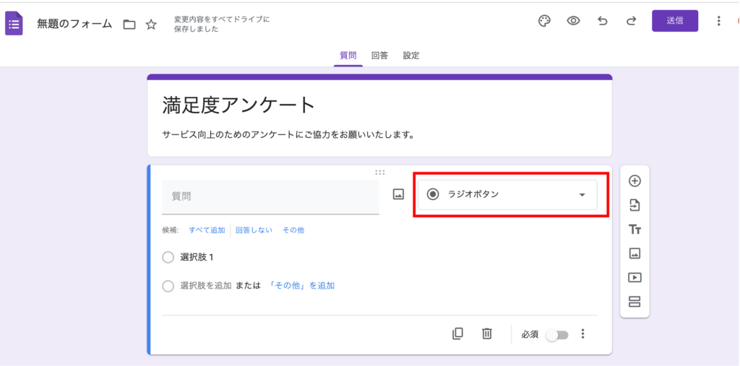Click the すべて追加 suggestion link
Image resolution: width=740 pixels, height=366 pixels.
(x=207, y=230)
